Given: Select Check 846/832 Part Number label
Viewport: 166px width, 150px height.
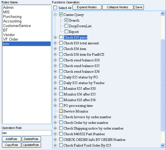Looking at the screenshot, I should point(84,134).
